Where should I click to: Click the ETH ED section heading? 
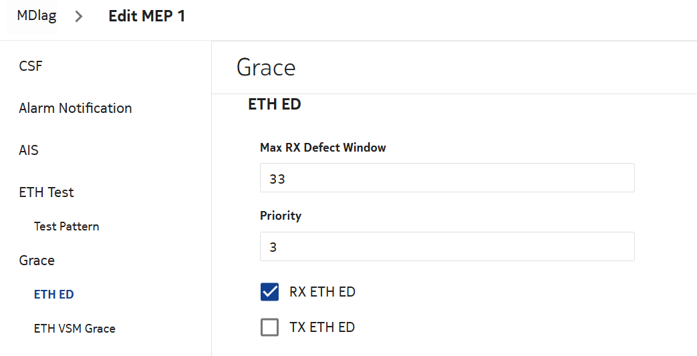[x=274, y=104]
